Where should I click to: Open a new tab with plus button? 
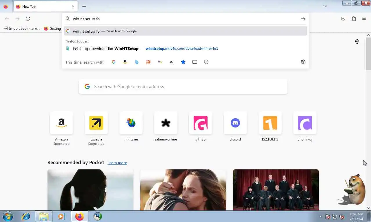(84, 6)
